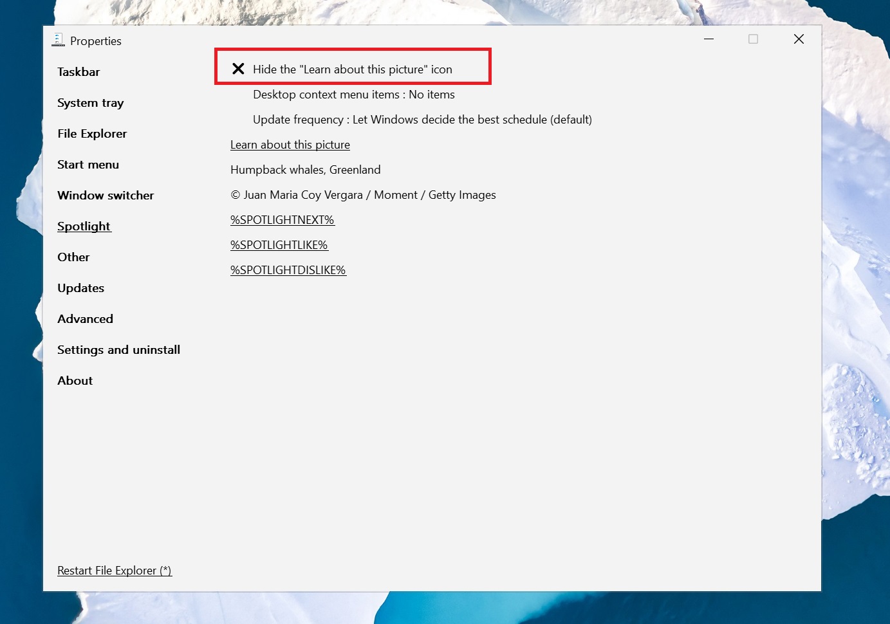Click the Properties window icon in title bar
The width and height of the screenshot is (890, 624).
[58, 39]
